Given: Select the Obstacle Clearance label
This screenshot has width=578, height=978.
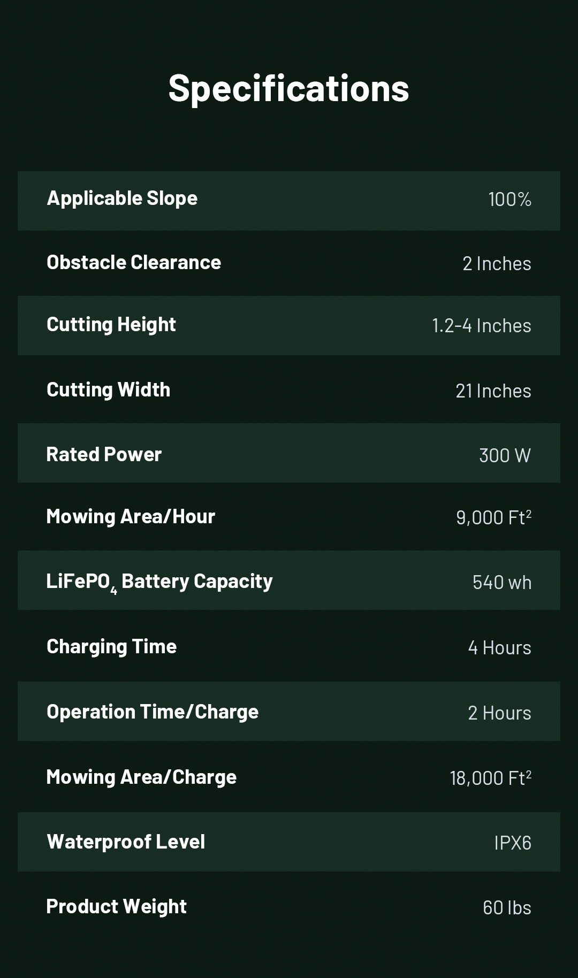Looking at the screenshot, I should (134, 263).
